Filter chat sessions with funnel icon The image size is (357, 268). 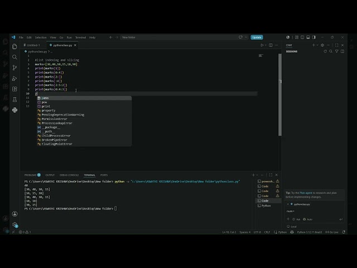point(337,51)
